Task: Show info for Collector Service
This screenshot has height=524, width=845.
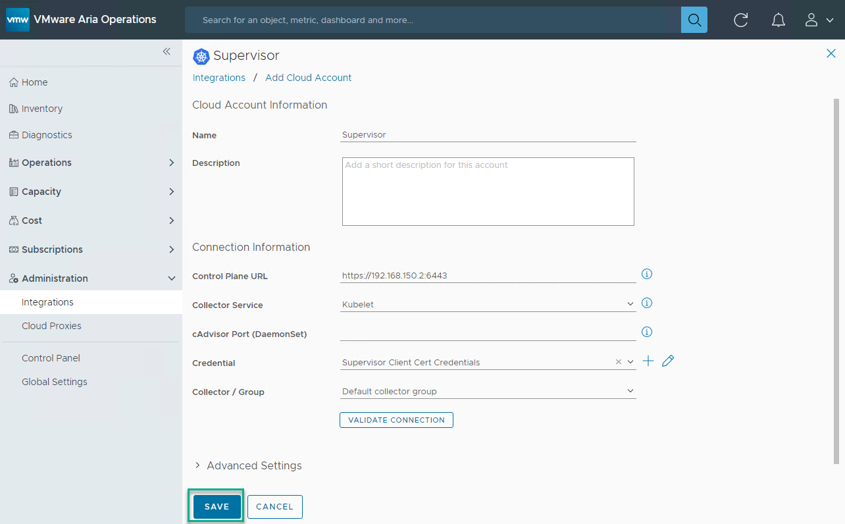Action: (x=647, y=303)
